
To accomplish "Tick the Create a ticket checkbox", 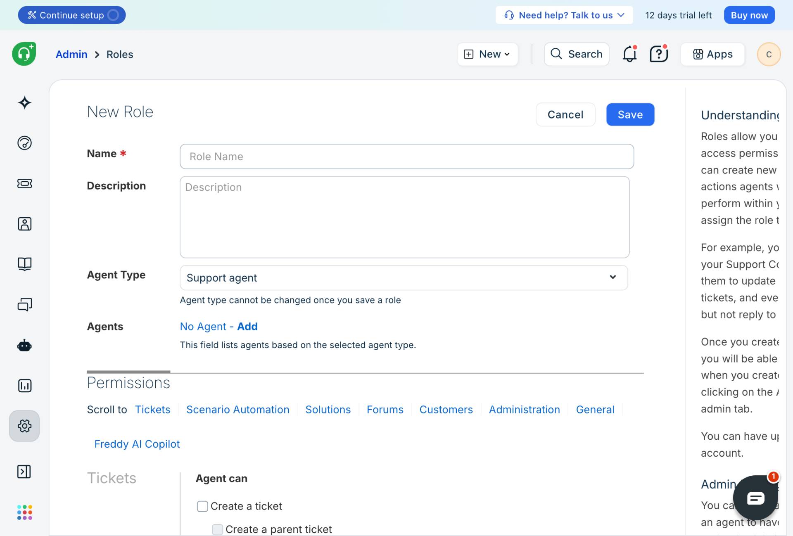I will [202, 506].
